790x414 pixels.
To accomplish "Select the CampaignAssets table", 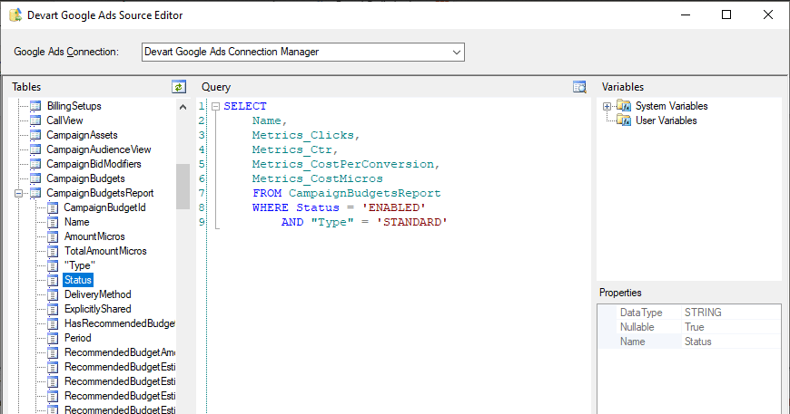I will click(82, 135).
